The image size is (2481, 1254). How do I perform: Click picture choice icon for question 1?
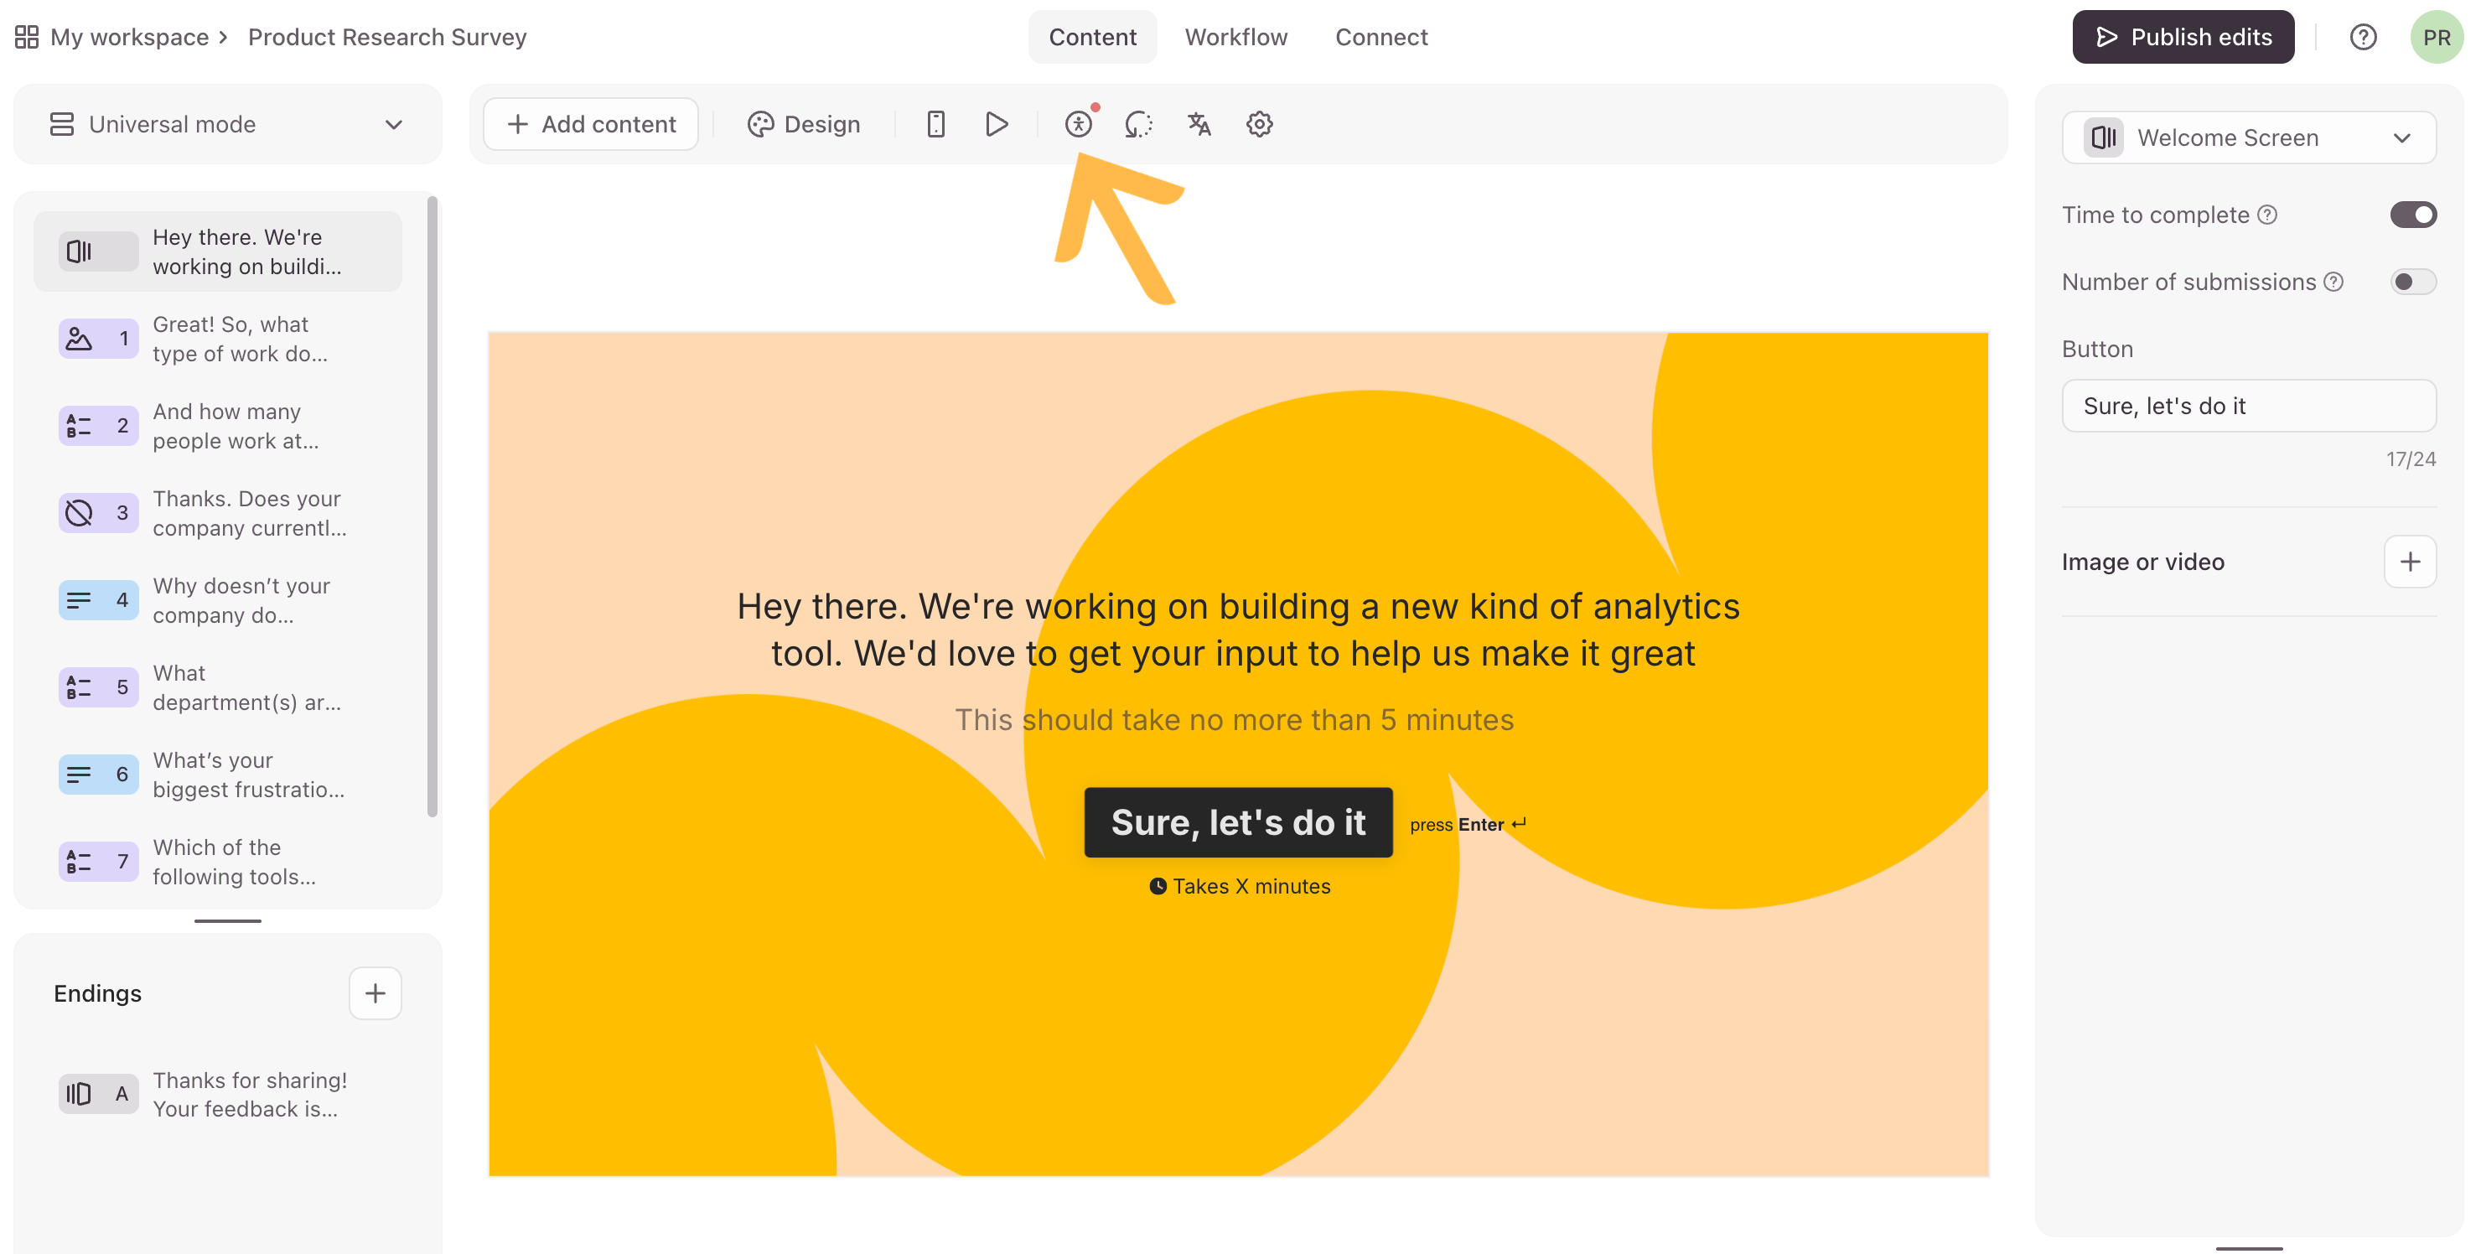tap(79, 339)
